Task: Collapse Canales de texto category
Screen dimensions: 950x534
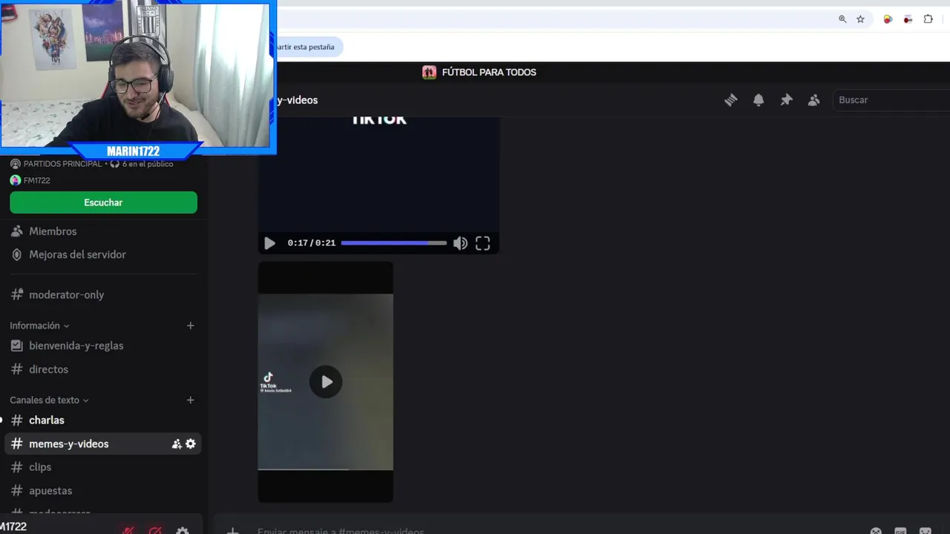Action: click(x=49, y=400)
